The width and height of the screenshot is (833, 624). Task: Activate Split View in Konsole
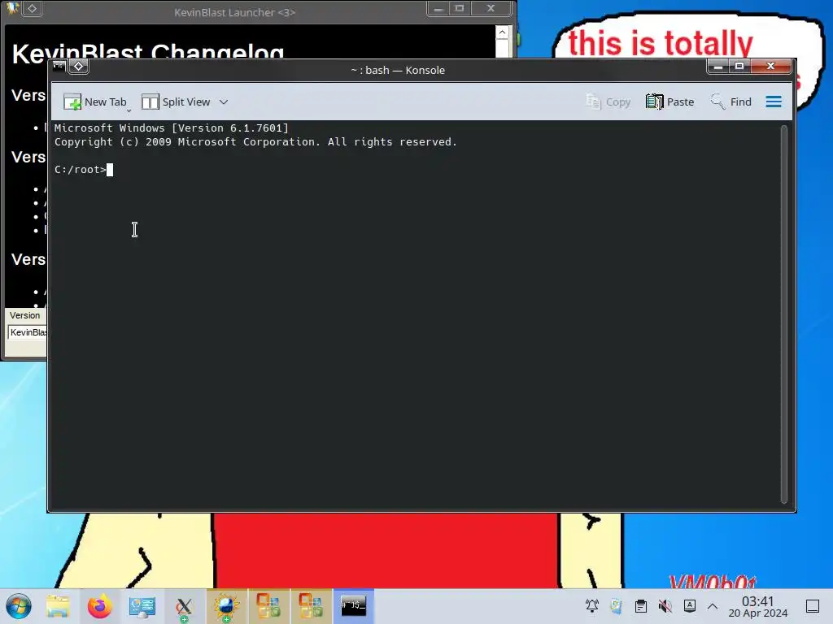[176, 102]
